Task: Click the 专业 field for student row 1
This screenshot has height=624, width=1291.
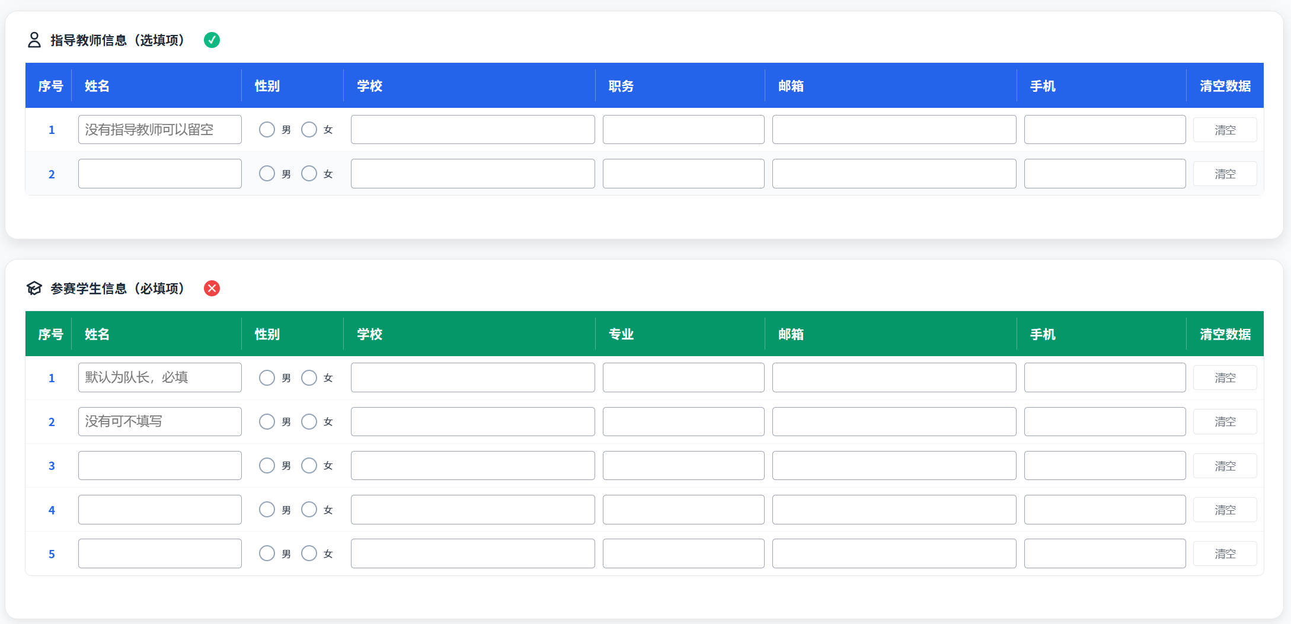Action: click(683, 377)
